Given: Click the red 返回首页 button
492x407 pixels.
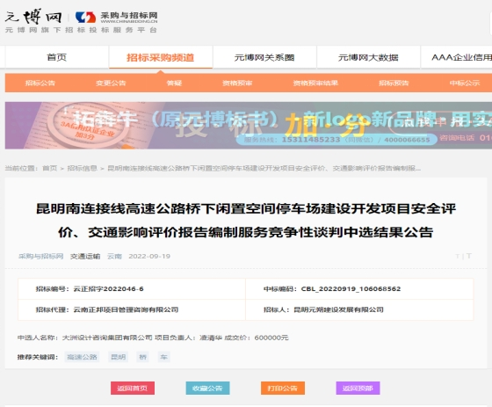Looking at the screenshot, I should point(133,389).
